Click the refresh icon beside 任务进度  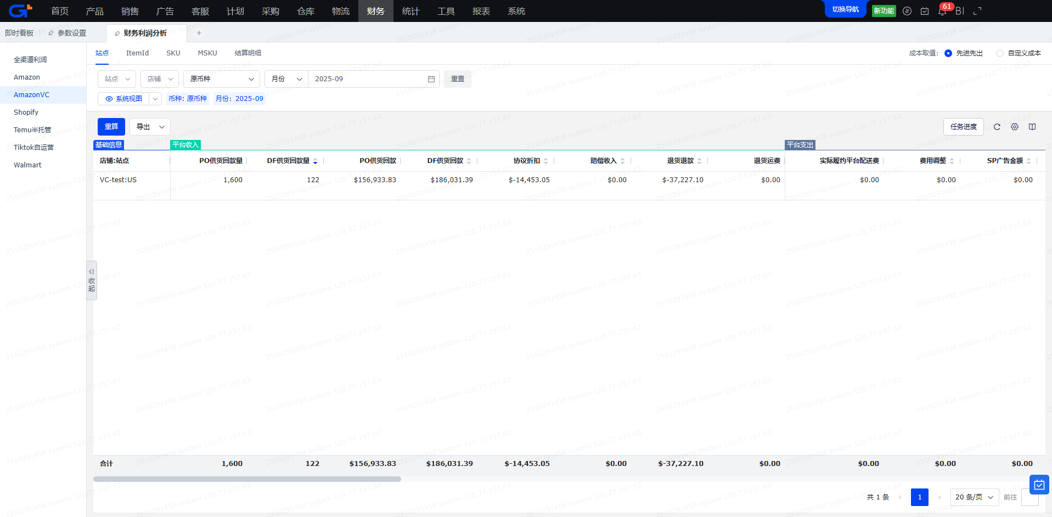click(997, 127)
